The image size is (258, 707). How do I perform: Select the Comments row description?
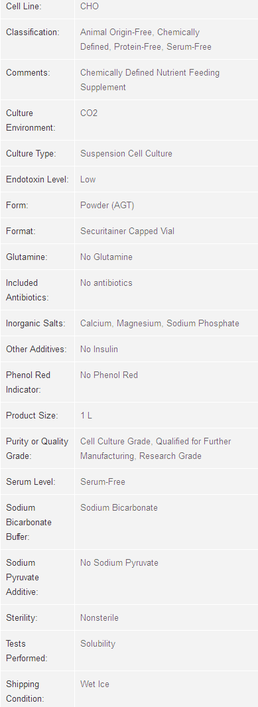pos(150,80)
